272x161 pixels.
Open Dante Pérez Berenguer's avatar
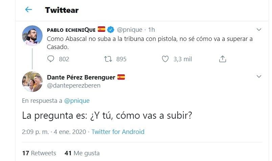point(32,82)
